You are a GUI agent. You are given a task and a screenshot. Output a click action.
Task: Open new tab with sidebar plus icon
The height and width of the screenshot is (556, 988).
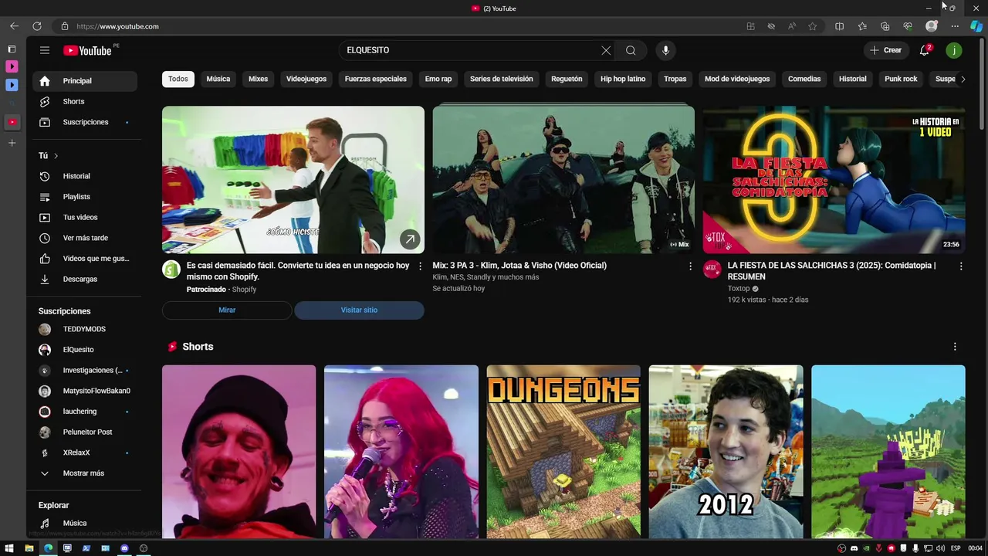tap(12, 143)
